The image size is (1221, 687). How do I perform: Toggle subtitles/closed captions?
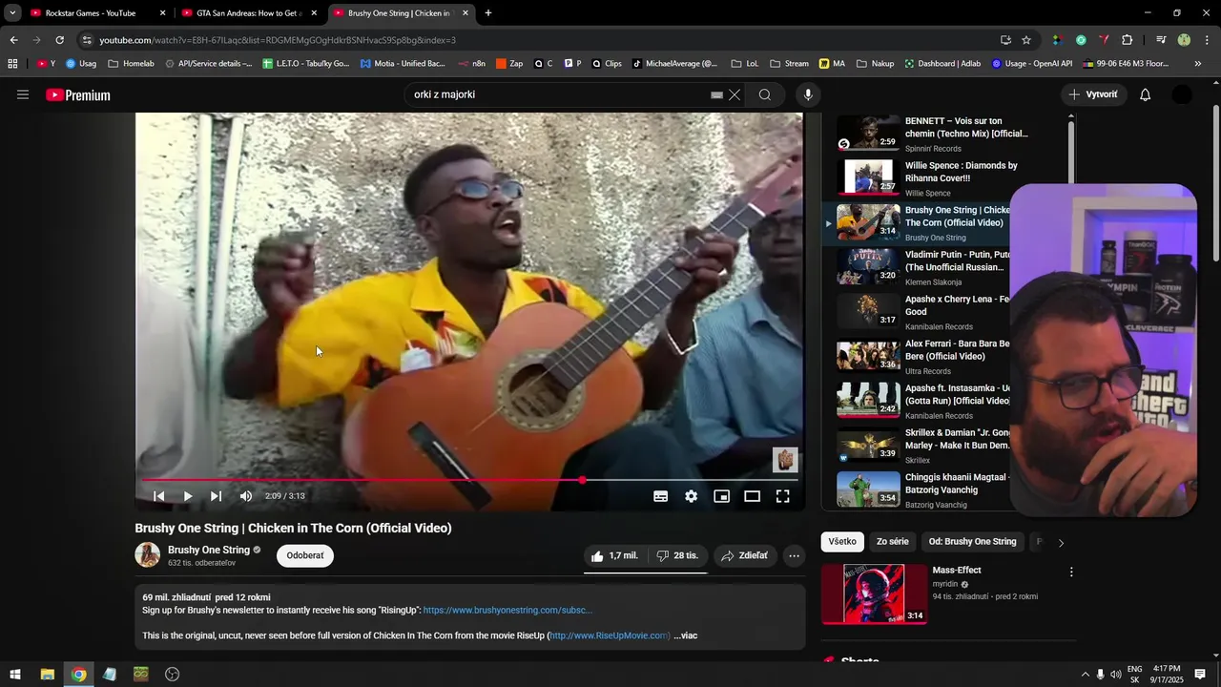click(660, 496)
